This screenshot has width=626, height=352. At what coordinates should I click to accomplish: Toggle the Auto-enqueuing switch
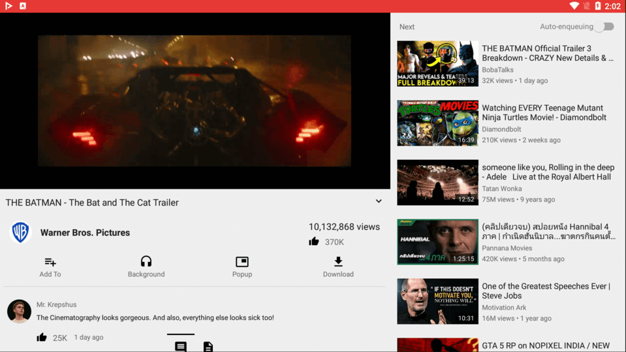(x=606, y=27)
